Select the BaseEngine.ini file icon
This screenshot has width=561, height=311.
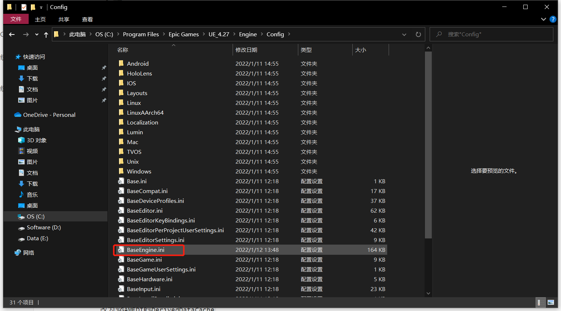coord(121,249)
